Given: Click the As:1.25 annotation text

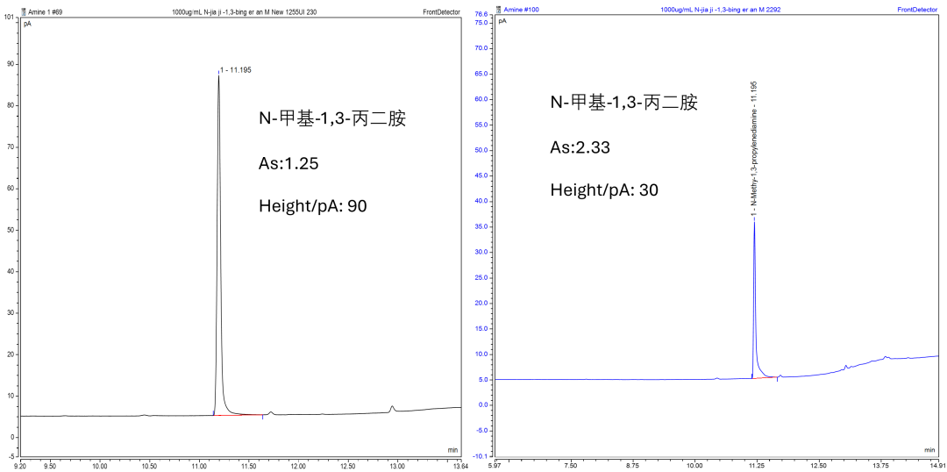Looking at the screenshot, I should [x=294, y=162].
